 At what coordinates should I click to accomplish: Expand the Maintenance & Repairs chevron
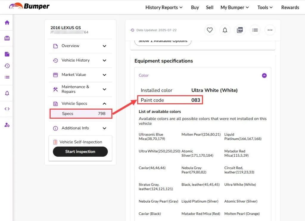pyautogui.click(x=105, y=89)
